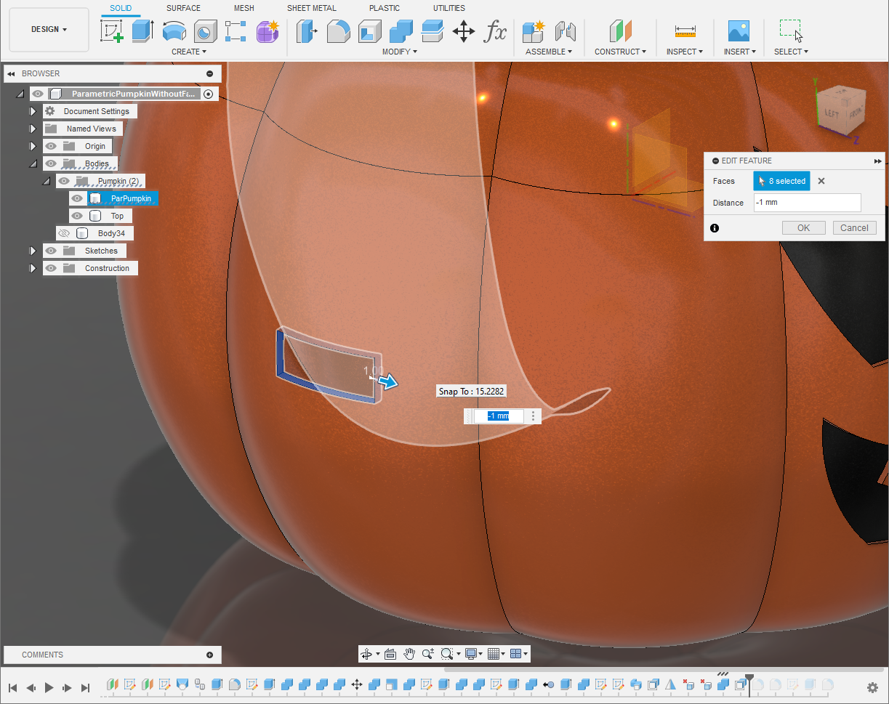
Task: Toggle visibility of ParPumpkin body
Action: click(x=76, y=198)
